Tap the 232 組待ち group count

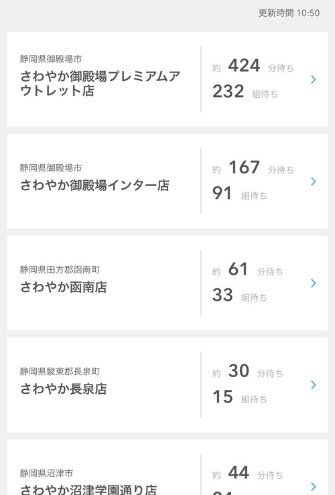coord(245,92)
